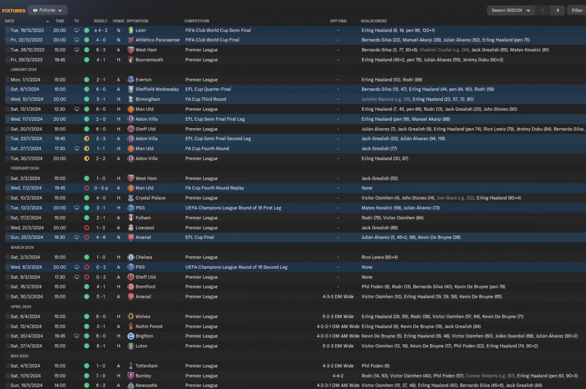Viewport: 586px width, 389px height.
Task: Open the EFL Cup Final competition link
Action: [200, 238]
